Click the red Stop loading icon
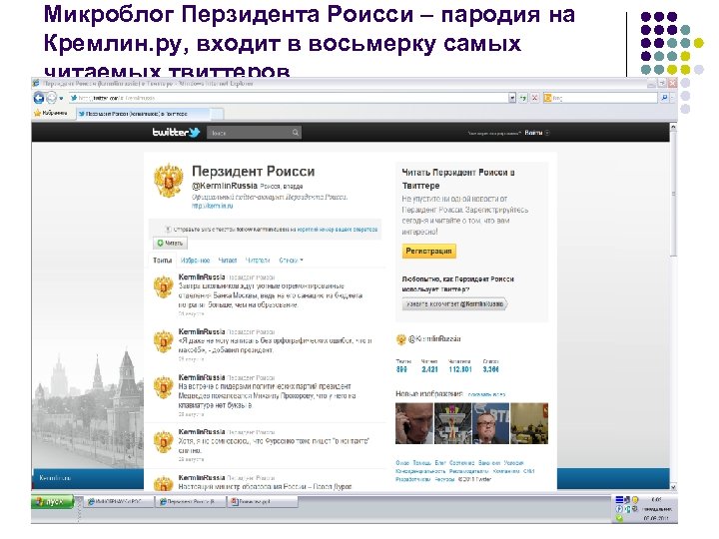The width and height of the screenshot is (719, 539). (534, 98)
